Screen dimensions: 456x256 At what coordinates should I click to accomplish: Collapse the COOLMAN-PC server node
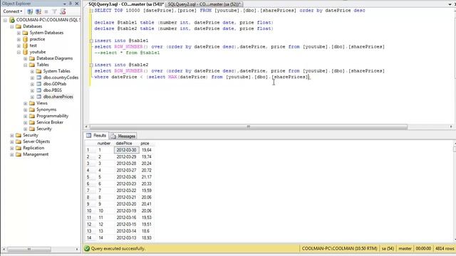(5, 20)
